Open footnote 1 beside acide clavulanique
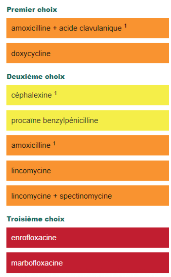This screenshot has width=171, height=277. click(125, 26)
